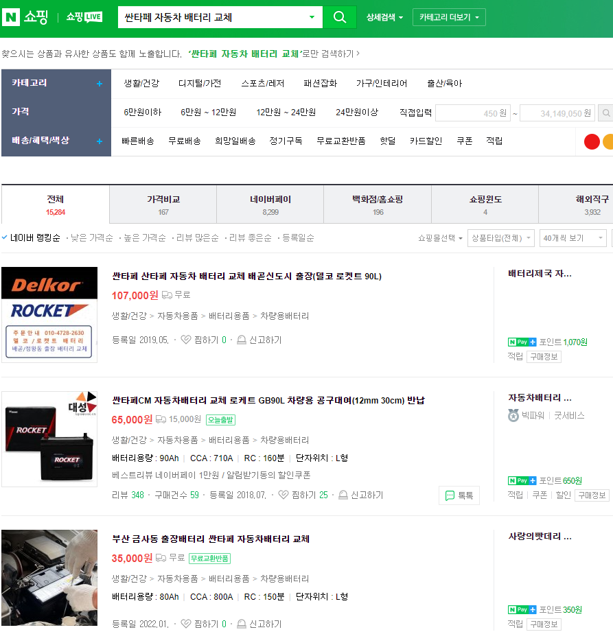This screenshot has height=632, width=613.
Task: Open the 쇼핑LIVE logo link
Action: click(84, 17)
